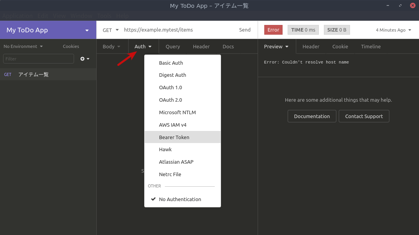Screen dimensions: 419x235
Task: Click the Send button
Action: point(245,30)
